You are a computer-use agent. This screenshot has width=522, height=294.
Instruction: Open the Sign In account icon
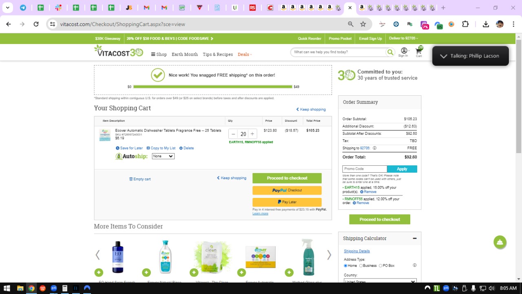(x=403, y=52)
